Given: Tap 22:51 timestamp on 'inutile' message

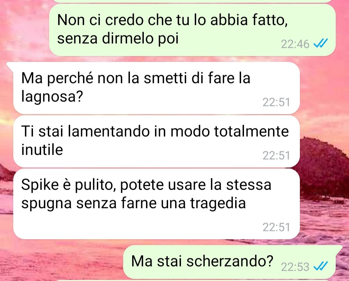Looking at the screenshot, I should pyautogui.click(x=276, y=155).
